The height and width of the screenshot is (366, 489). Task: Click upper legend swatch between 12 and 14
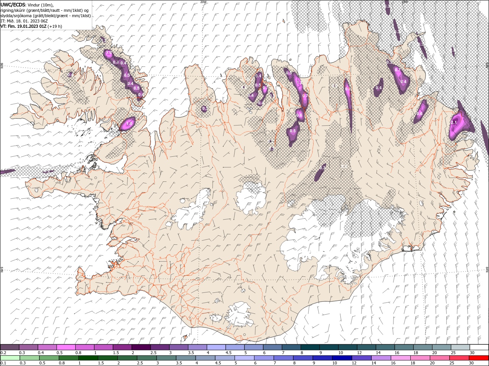pyautogui.click(x=366, y=347)
